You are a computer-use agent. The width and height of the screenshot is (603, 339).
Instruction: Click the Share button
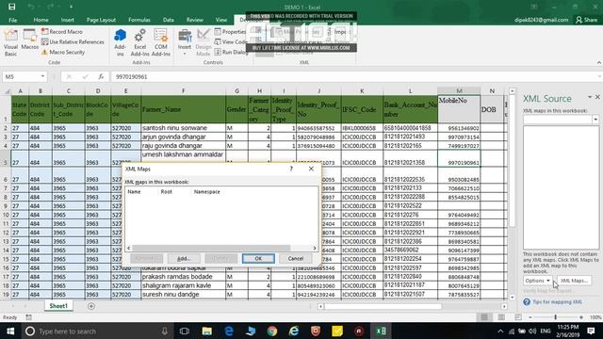pyautogui.click(x=587, y=20)
